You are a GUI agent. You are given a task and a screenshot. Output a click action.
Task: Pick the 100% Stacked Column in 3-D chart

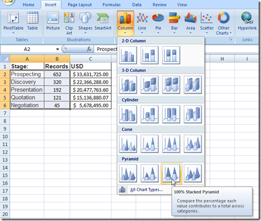point(171,85)
